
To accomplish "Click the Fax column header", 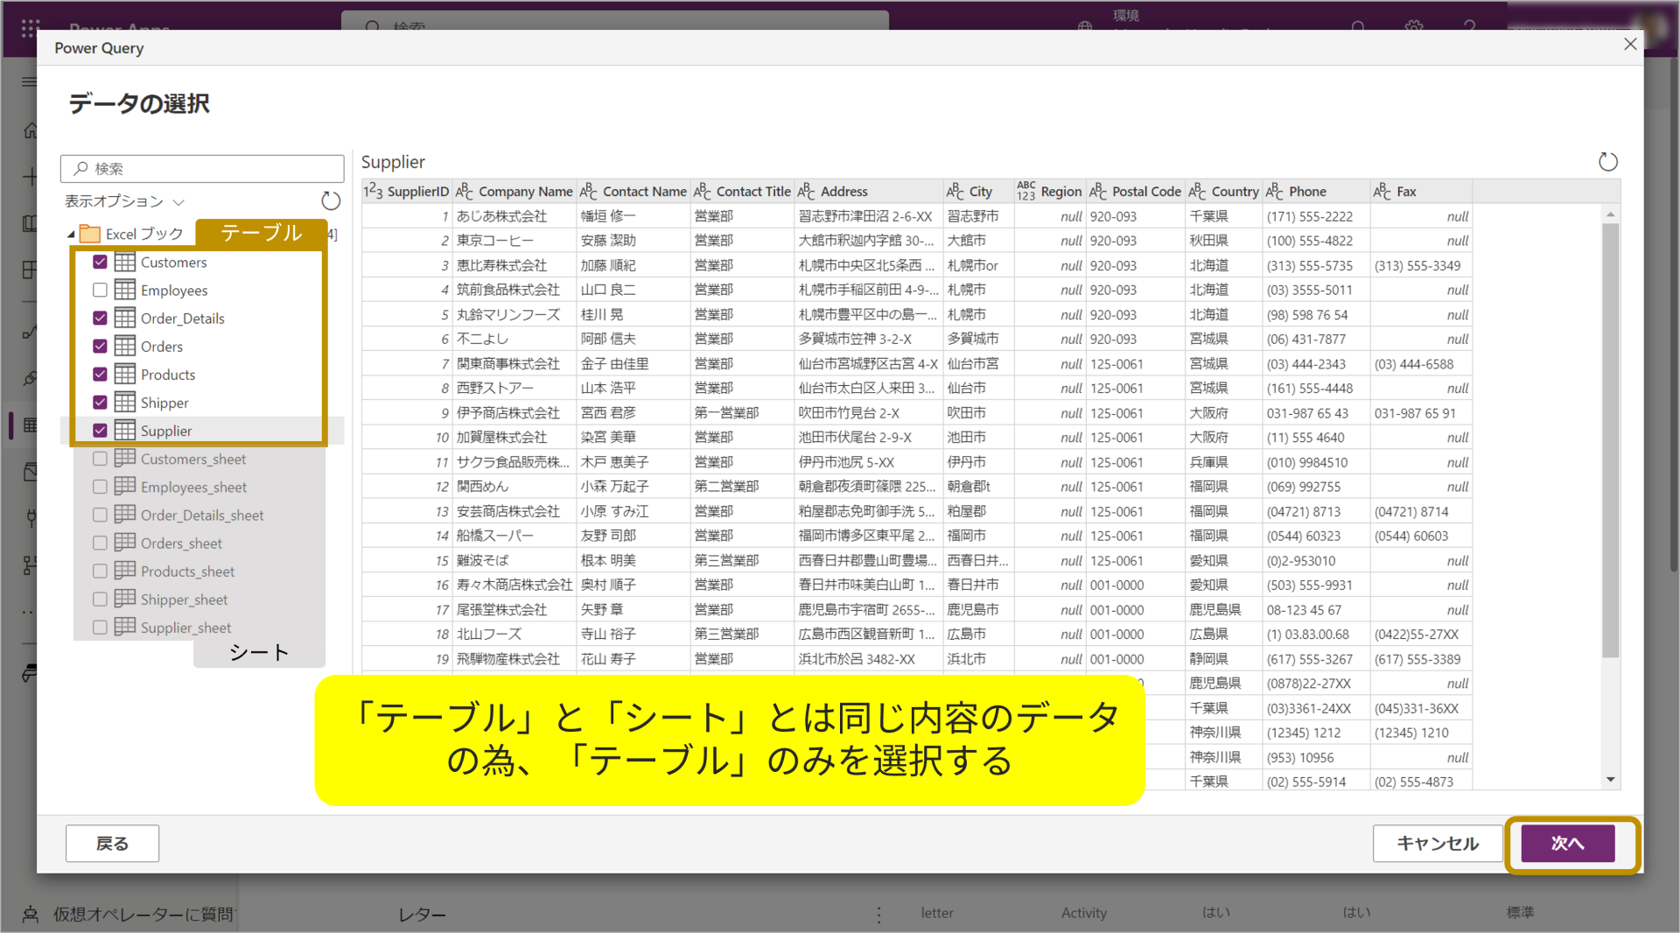I will (1421, 191).
